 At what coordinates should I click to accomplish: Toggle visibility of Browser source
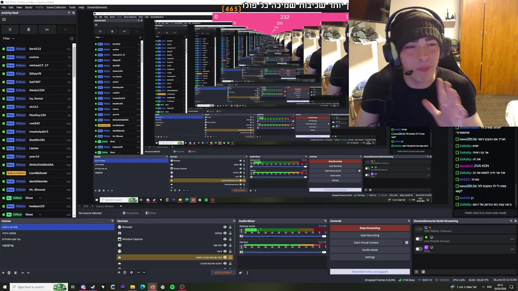[225, 227]
